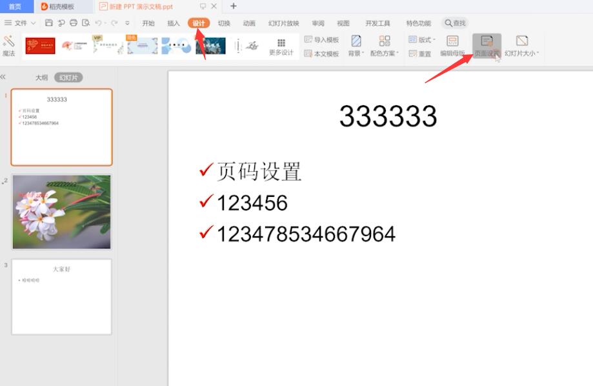The width and height of the screenshot is (593, 386).
Task: Open Print Preview icon in quick toolbar
Action: 86,23
